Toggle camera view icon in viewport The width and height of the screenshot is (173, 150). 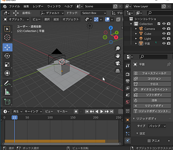(x=118, y=63)
